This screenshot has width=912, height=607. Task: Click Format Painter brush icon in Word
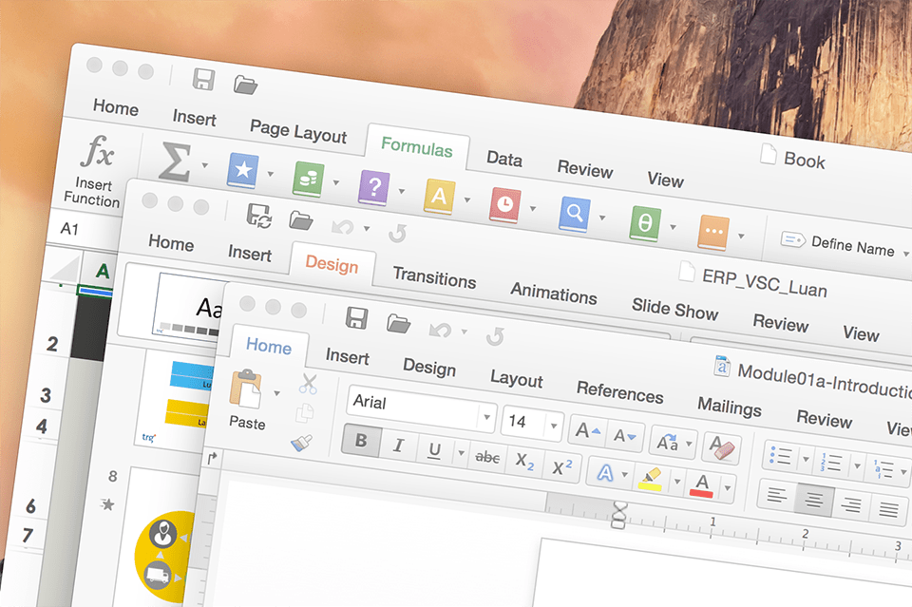(x=301, y=443)
